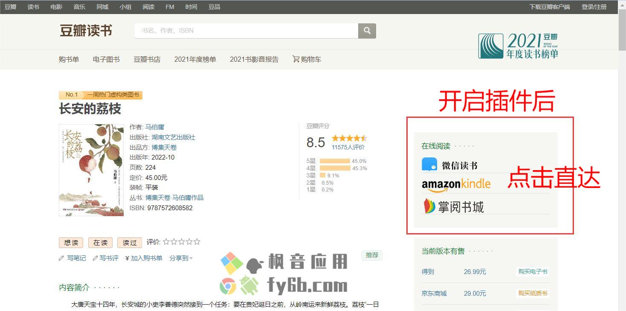Click the 推荐 button

[x=372, y=255]
